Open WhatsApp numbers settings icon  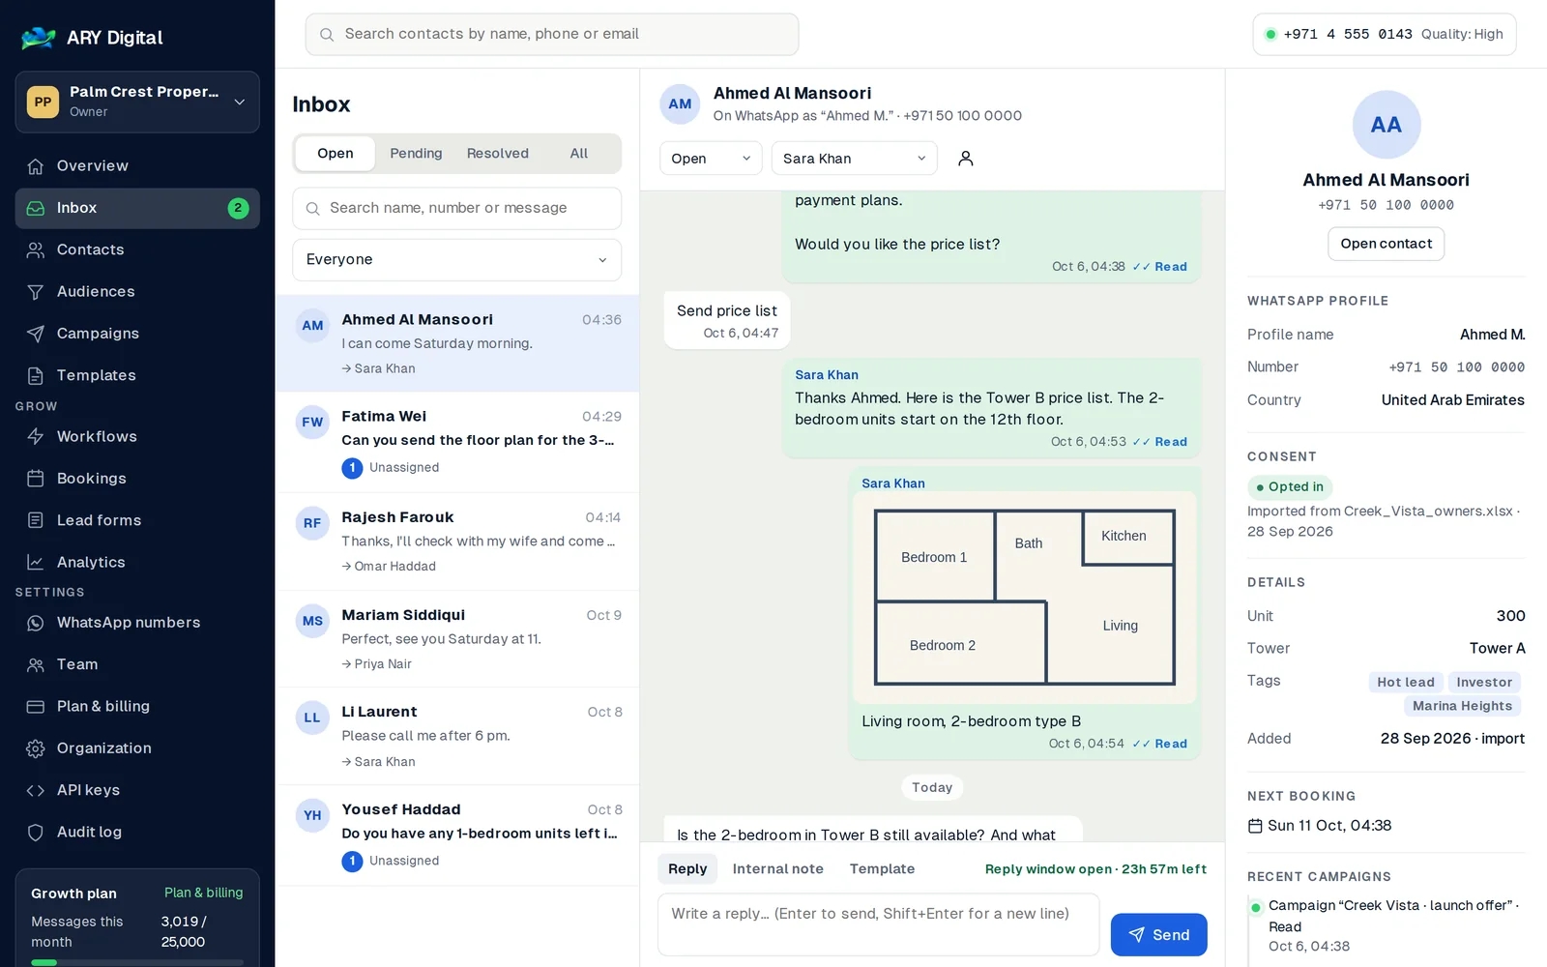click(36, 623)
